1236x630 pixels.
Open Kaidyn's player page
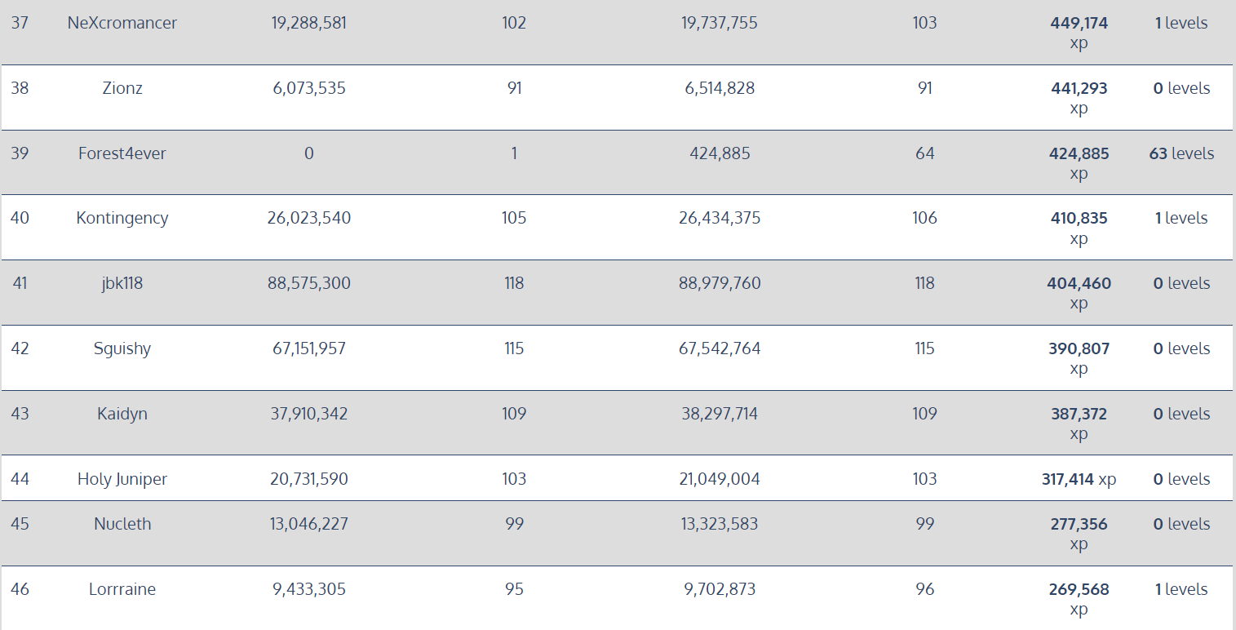pyautogui.click(x=122, y=414)
